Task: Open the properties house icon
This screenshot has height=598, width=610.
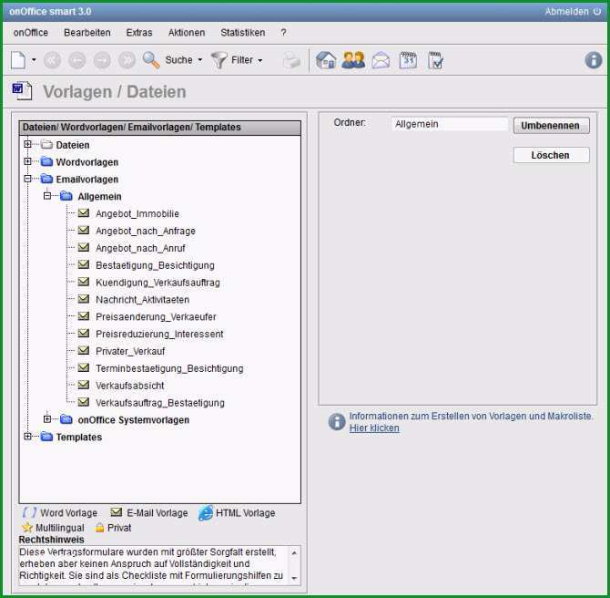Action: [x=326, y=60]
